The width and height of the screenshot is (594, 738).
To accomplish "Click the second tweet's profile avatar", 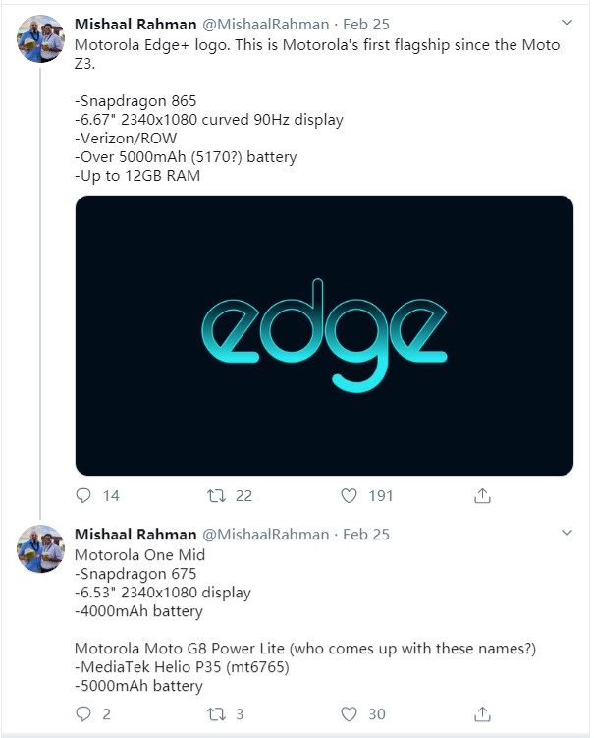I will (x=40, y=549).
